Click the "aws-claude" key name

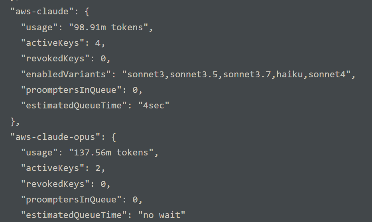[x=42, y=12]
